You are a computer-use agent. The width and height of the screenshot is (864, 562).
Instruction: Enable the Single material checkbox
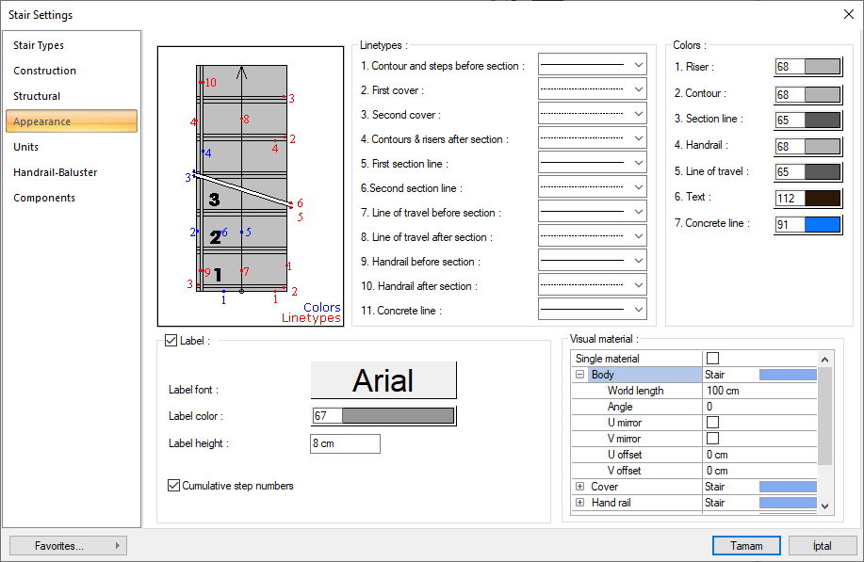[x=712, y=359]
